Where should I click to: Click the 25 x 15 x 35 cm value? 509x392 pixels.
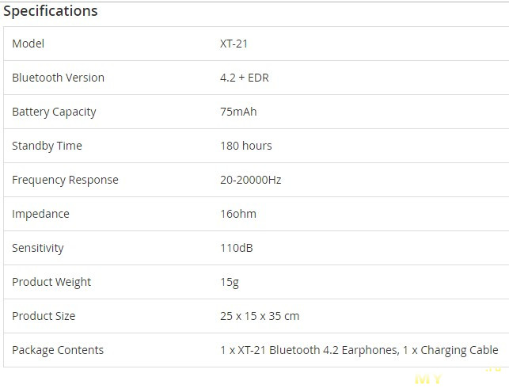coord(260,316)
